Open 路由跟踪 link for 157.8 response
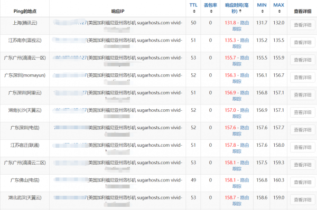This screenshot has width=317, height=210. pos(240,148)
